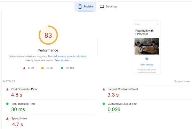The width and height of the screenshot is (192, 129).
Task: Click the red triangle beside Speed Index
Action: tap(7, 118)
